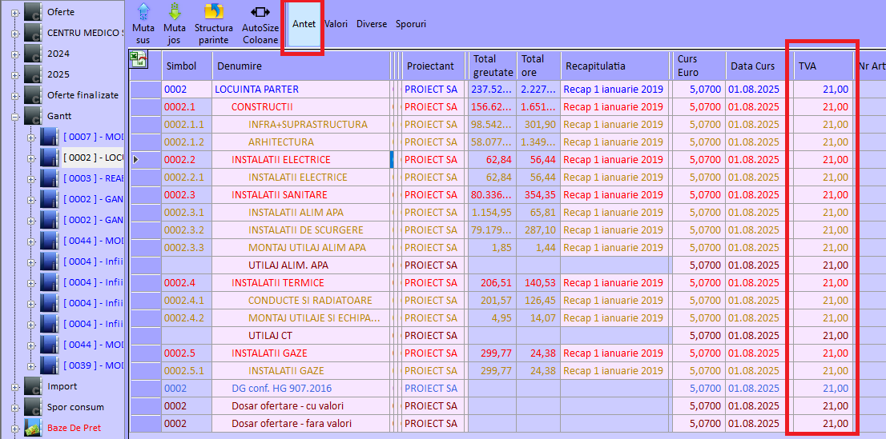Click the Muta sus arrow icon
This screenshot has height=439, width=886.
[143, 12]
